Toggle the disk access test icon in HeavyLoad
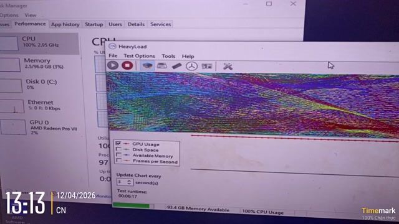Viewport: 399px width, 224px height. (x=191, y=67)
